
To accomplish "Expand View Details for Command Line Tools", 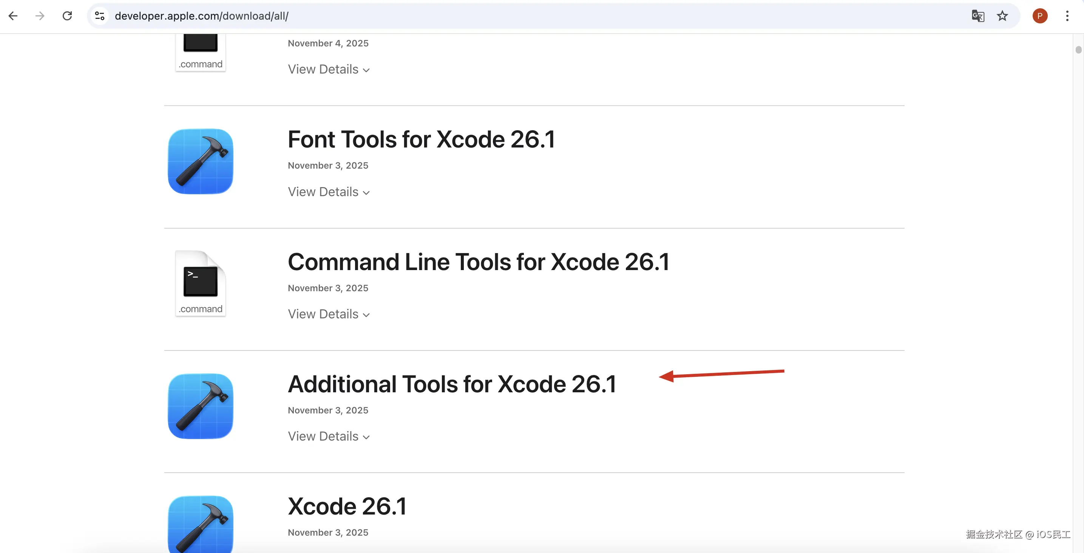I will [x=329, y=314].
